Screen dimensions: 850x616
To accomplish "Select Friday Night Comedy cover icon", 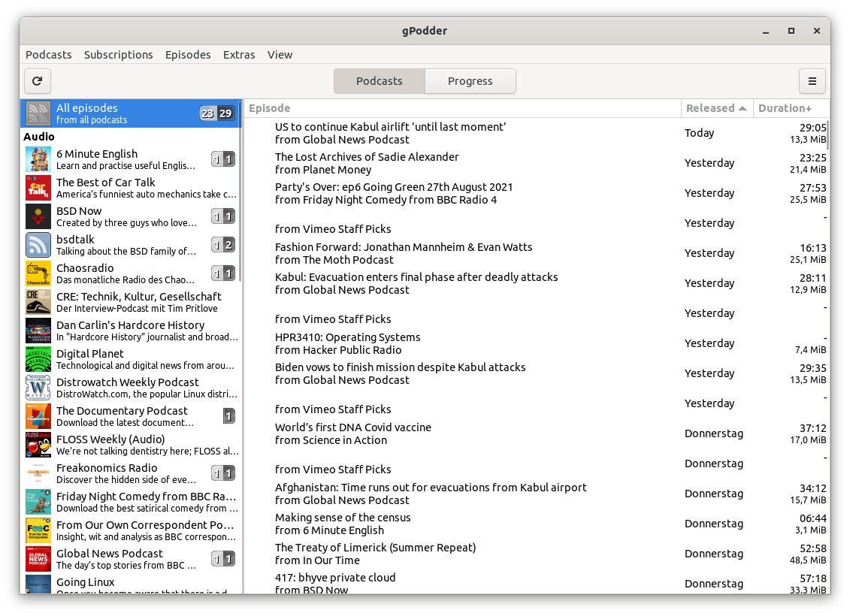I will tap(38, 502).
